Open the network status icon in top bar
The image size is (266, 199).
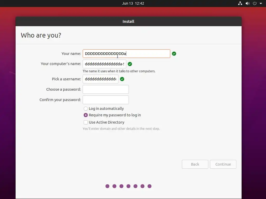pos(240,3)
